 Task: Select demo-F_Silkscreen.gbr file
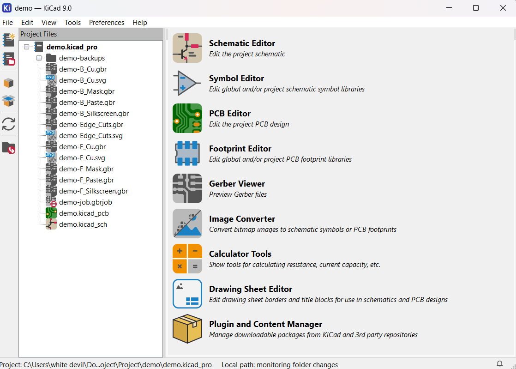(93, 191)
